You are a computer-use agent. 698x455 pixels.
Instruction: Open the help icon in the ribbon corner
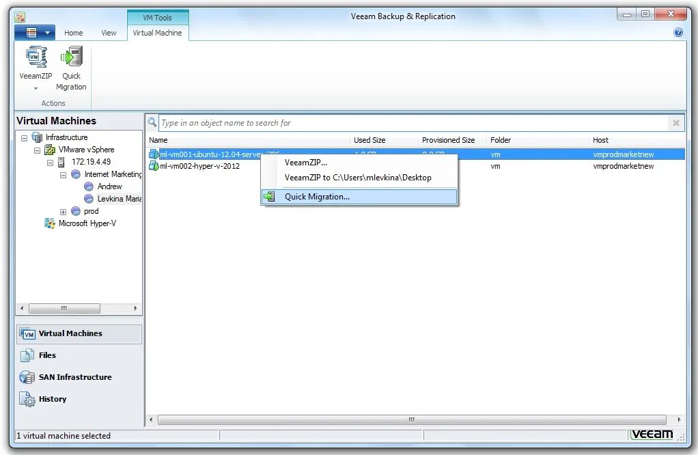coord(678,32)
